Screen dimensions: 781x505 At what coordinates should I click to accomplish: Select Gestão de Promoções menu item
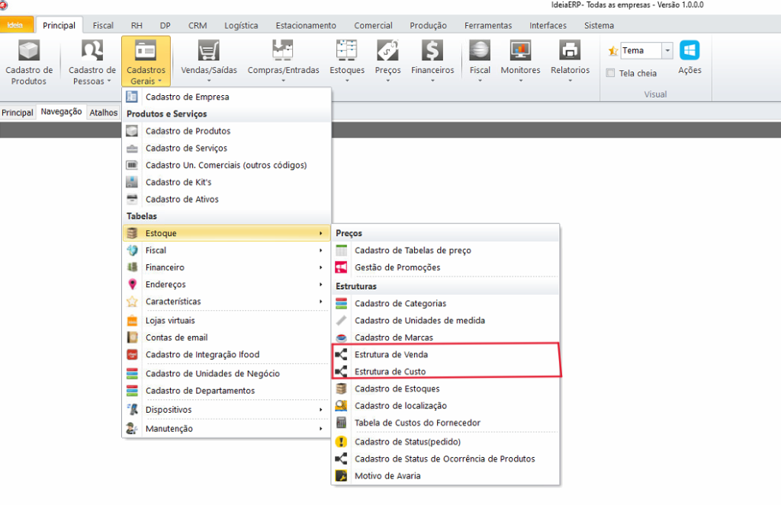(397, 267)
